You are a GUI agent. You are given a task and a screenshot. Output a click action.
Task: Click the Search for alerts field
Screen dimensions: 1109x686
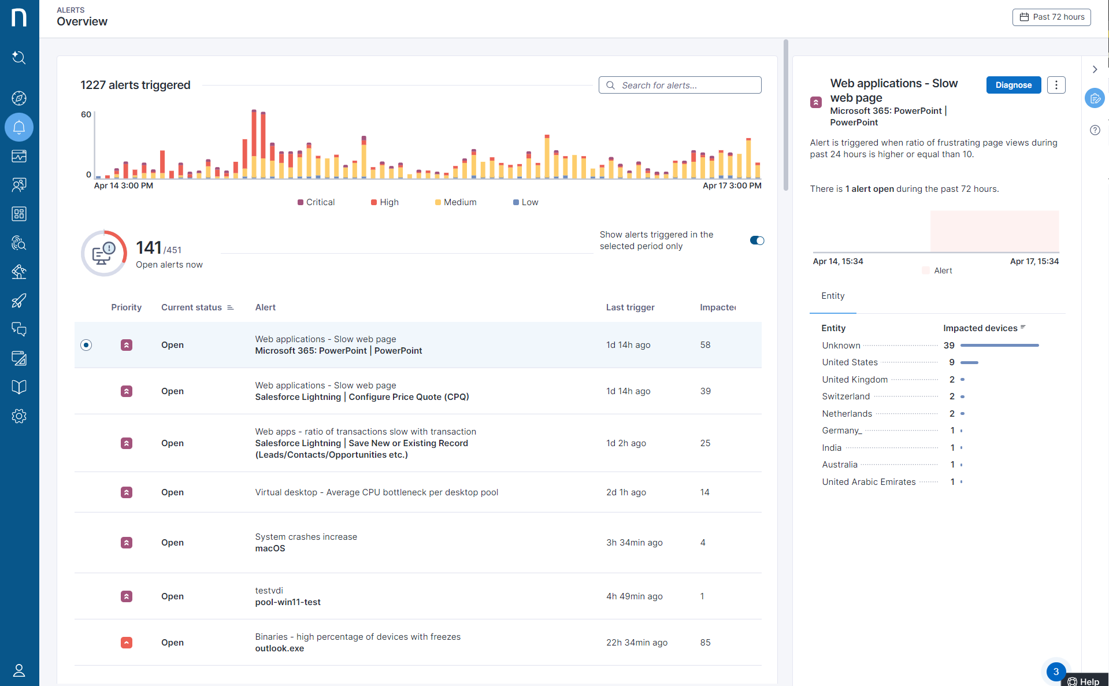coord(680,85)
